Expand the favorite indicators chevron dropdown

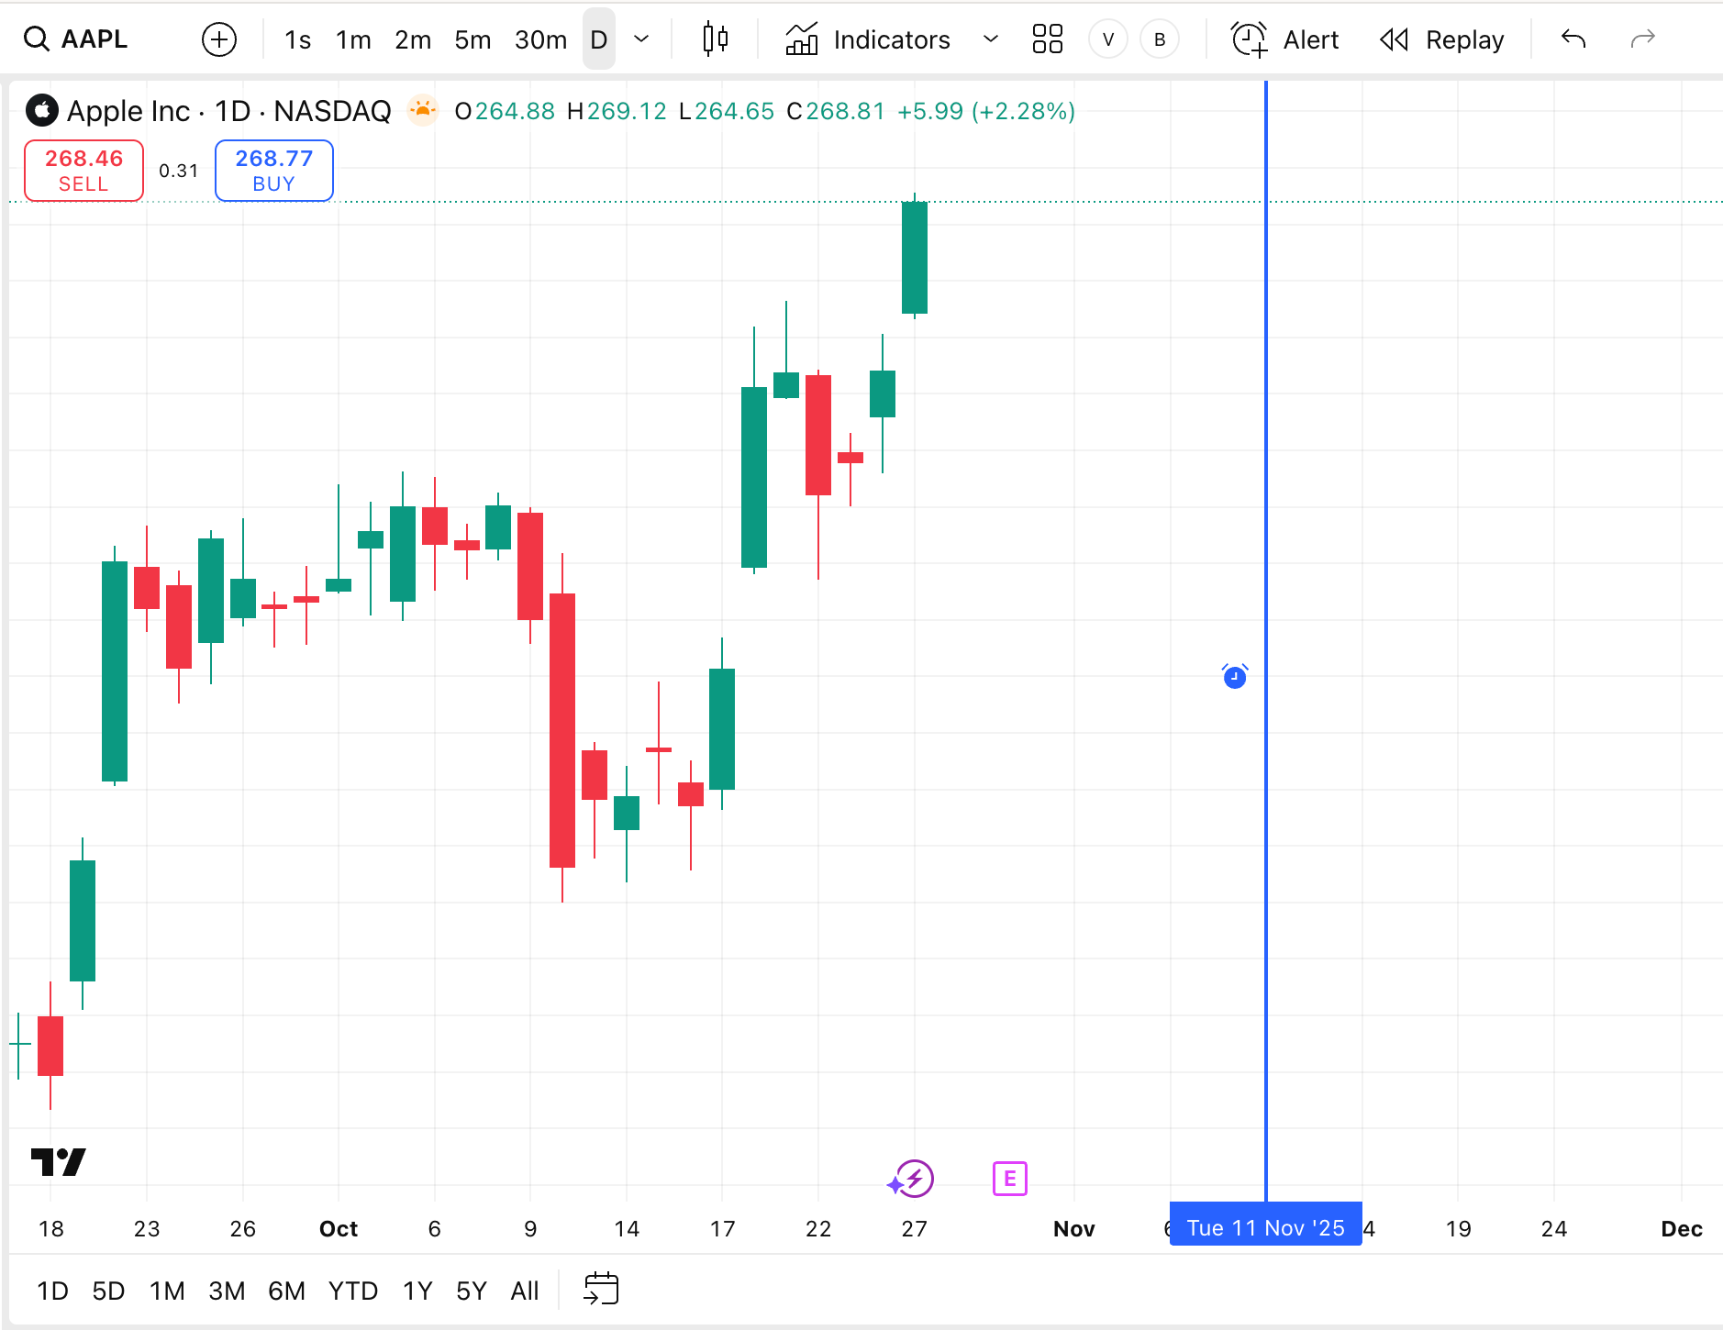click(x=990, y=39)
